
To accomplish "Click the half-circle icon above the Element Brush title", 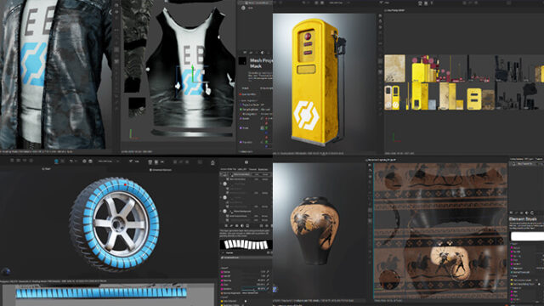I will coord(527,212).
